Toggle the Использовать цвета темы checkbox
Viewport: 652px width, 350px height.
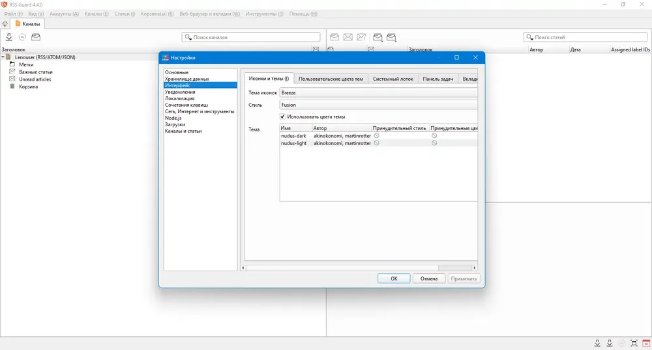click(283, 116)
